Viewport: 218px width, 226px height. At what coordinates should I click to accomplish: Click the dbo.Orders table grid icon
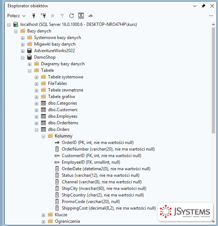[x=43, y=129]
